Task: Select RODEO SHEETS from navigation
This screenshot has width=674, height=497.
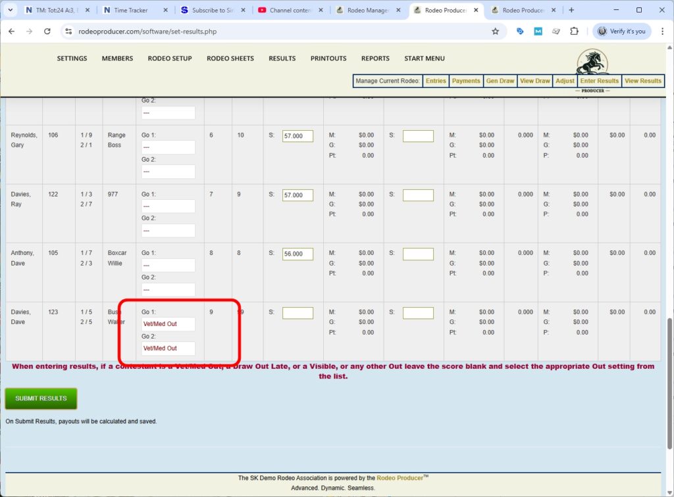Action: click(x=230, y=58)
